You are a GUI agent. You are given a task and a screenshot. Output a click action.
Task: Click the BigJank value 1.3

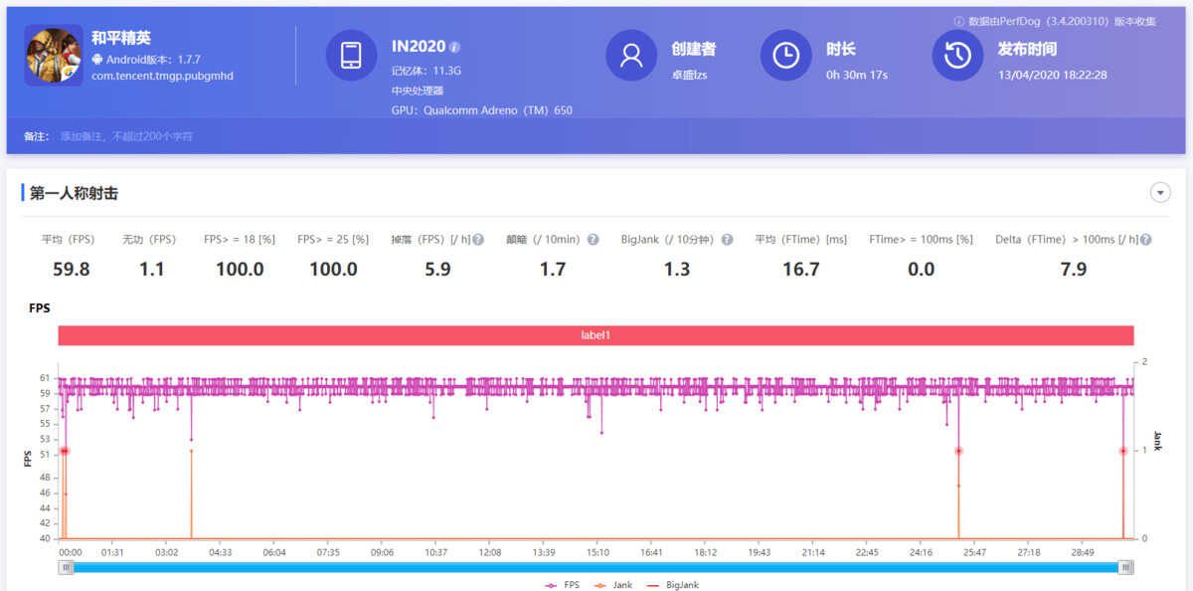click(x=677, y=269)
